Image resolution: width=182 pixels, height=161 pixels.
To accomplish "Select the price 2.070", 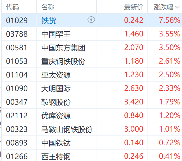I will pyautogui.click(x=134, y=47).
